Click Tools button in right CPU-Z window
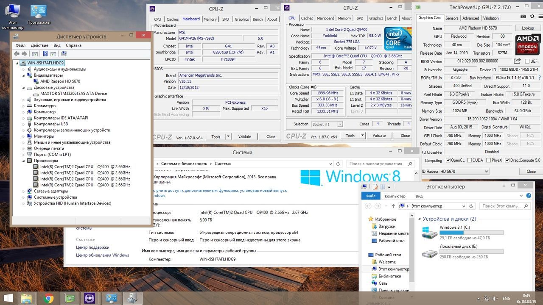 350,136
